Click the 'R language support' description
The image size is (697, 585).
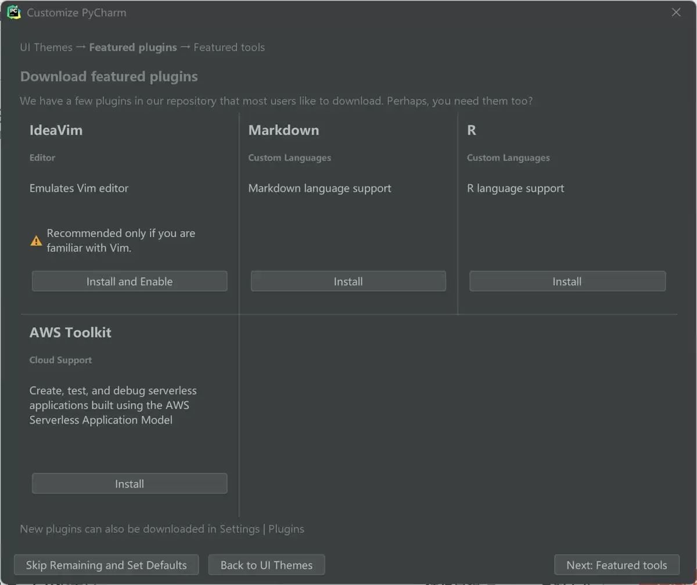516,188
